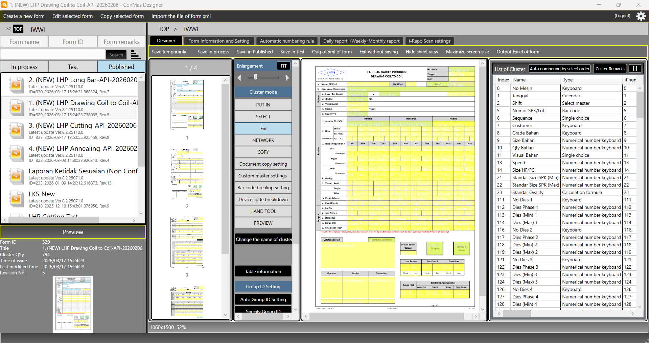Click Auto Group ID Setting button
Viewport: 649px width, 343px height.
coord(263,299)
